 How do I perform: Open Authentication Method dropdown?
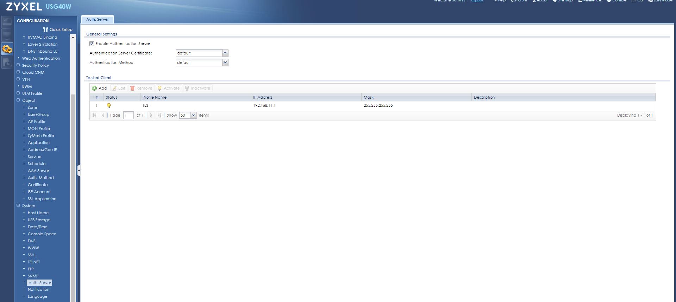pyautogui.click(x=225, y=63)
